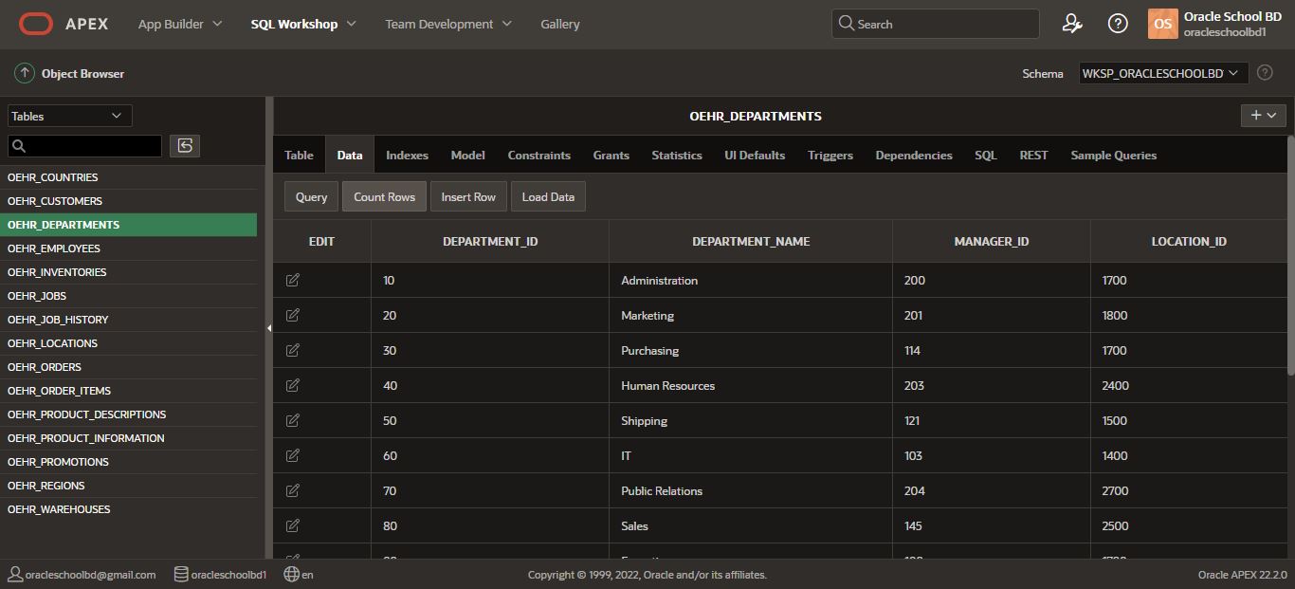Select the OEHR_WAREHOUSES table
The height and width of the screenshot is (589, 1295).
click(129, 509)
